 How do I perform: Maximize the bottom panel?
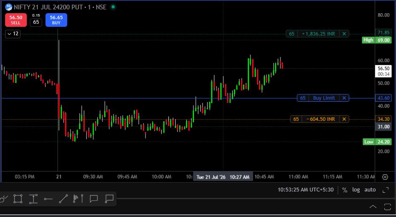pyautogui.click(x=387, y=207)
